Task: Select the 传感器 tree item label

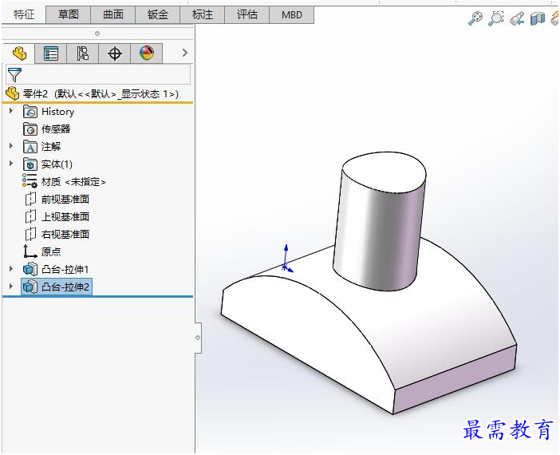Action: (x=56, y=129)
